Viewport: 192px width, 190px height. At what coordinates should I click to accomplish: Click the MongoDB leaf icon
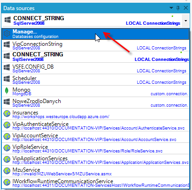(x=6, y=91)
